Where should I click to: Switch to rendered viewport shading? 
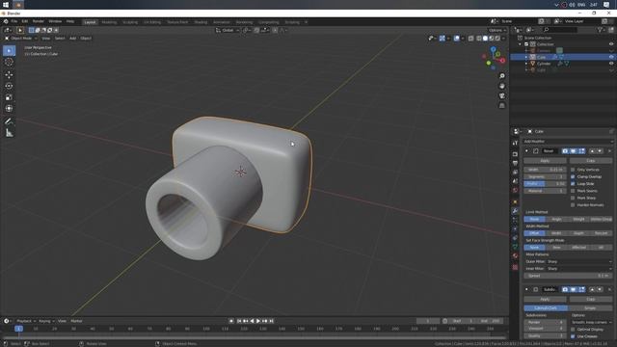pos(497,39)
